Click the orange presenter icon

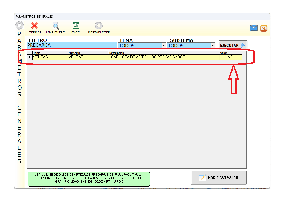(264, 28)
